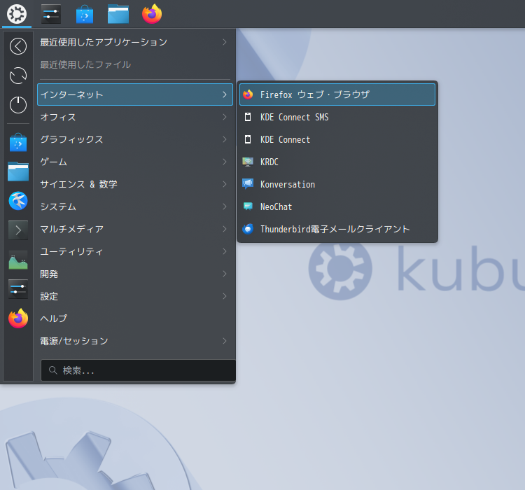Launch Thunderbird電子メールクライアント from submenu

pos(337,229)
